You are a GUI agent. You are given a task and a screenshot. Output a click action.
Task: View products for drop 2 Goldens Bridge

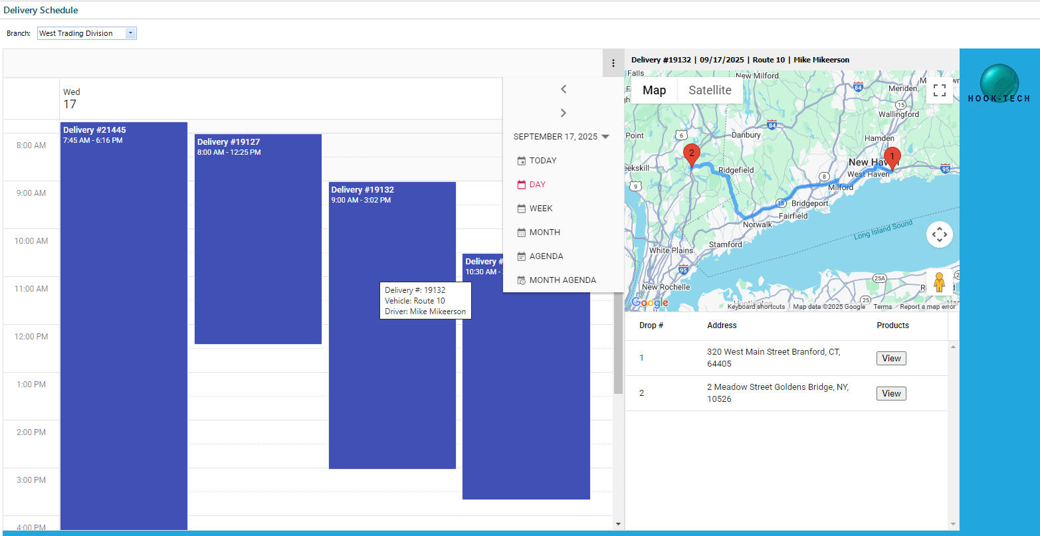click(891, 393)
